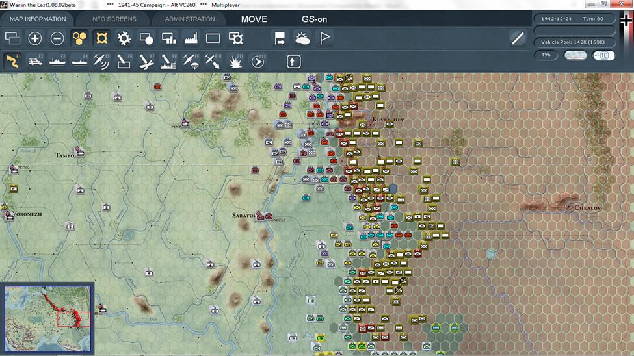Select F5 air reconnaissance mode
Viewport: 634px width, 356px height.
pos(101,62)
